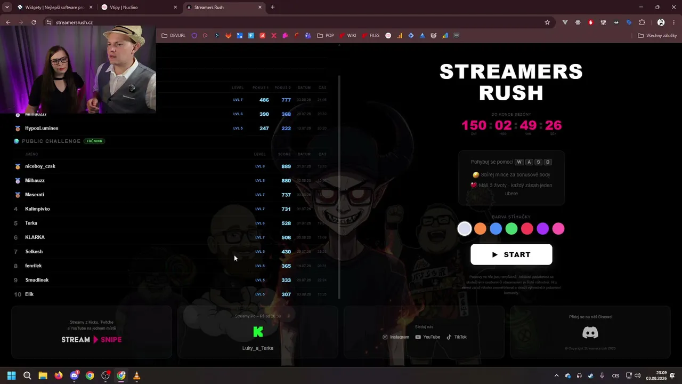Choose the red fighter color swatch
The image size is (682, 384).
[527, 229]
